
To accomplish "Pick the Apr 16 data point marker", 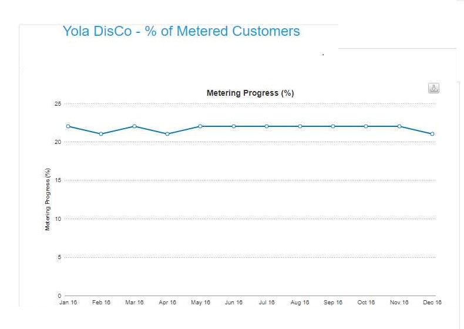I will click(x=167, y=134).
